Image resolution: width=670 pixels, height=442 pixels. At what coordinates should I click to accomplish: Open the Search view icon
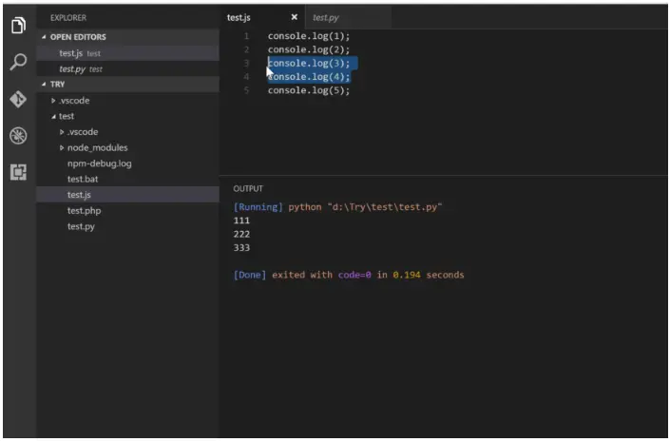tap(18, 62)
